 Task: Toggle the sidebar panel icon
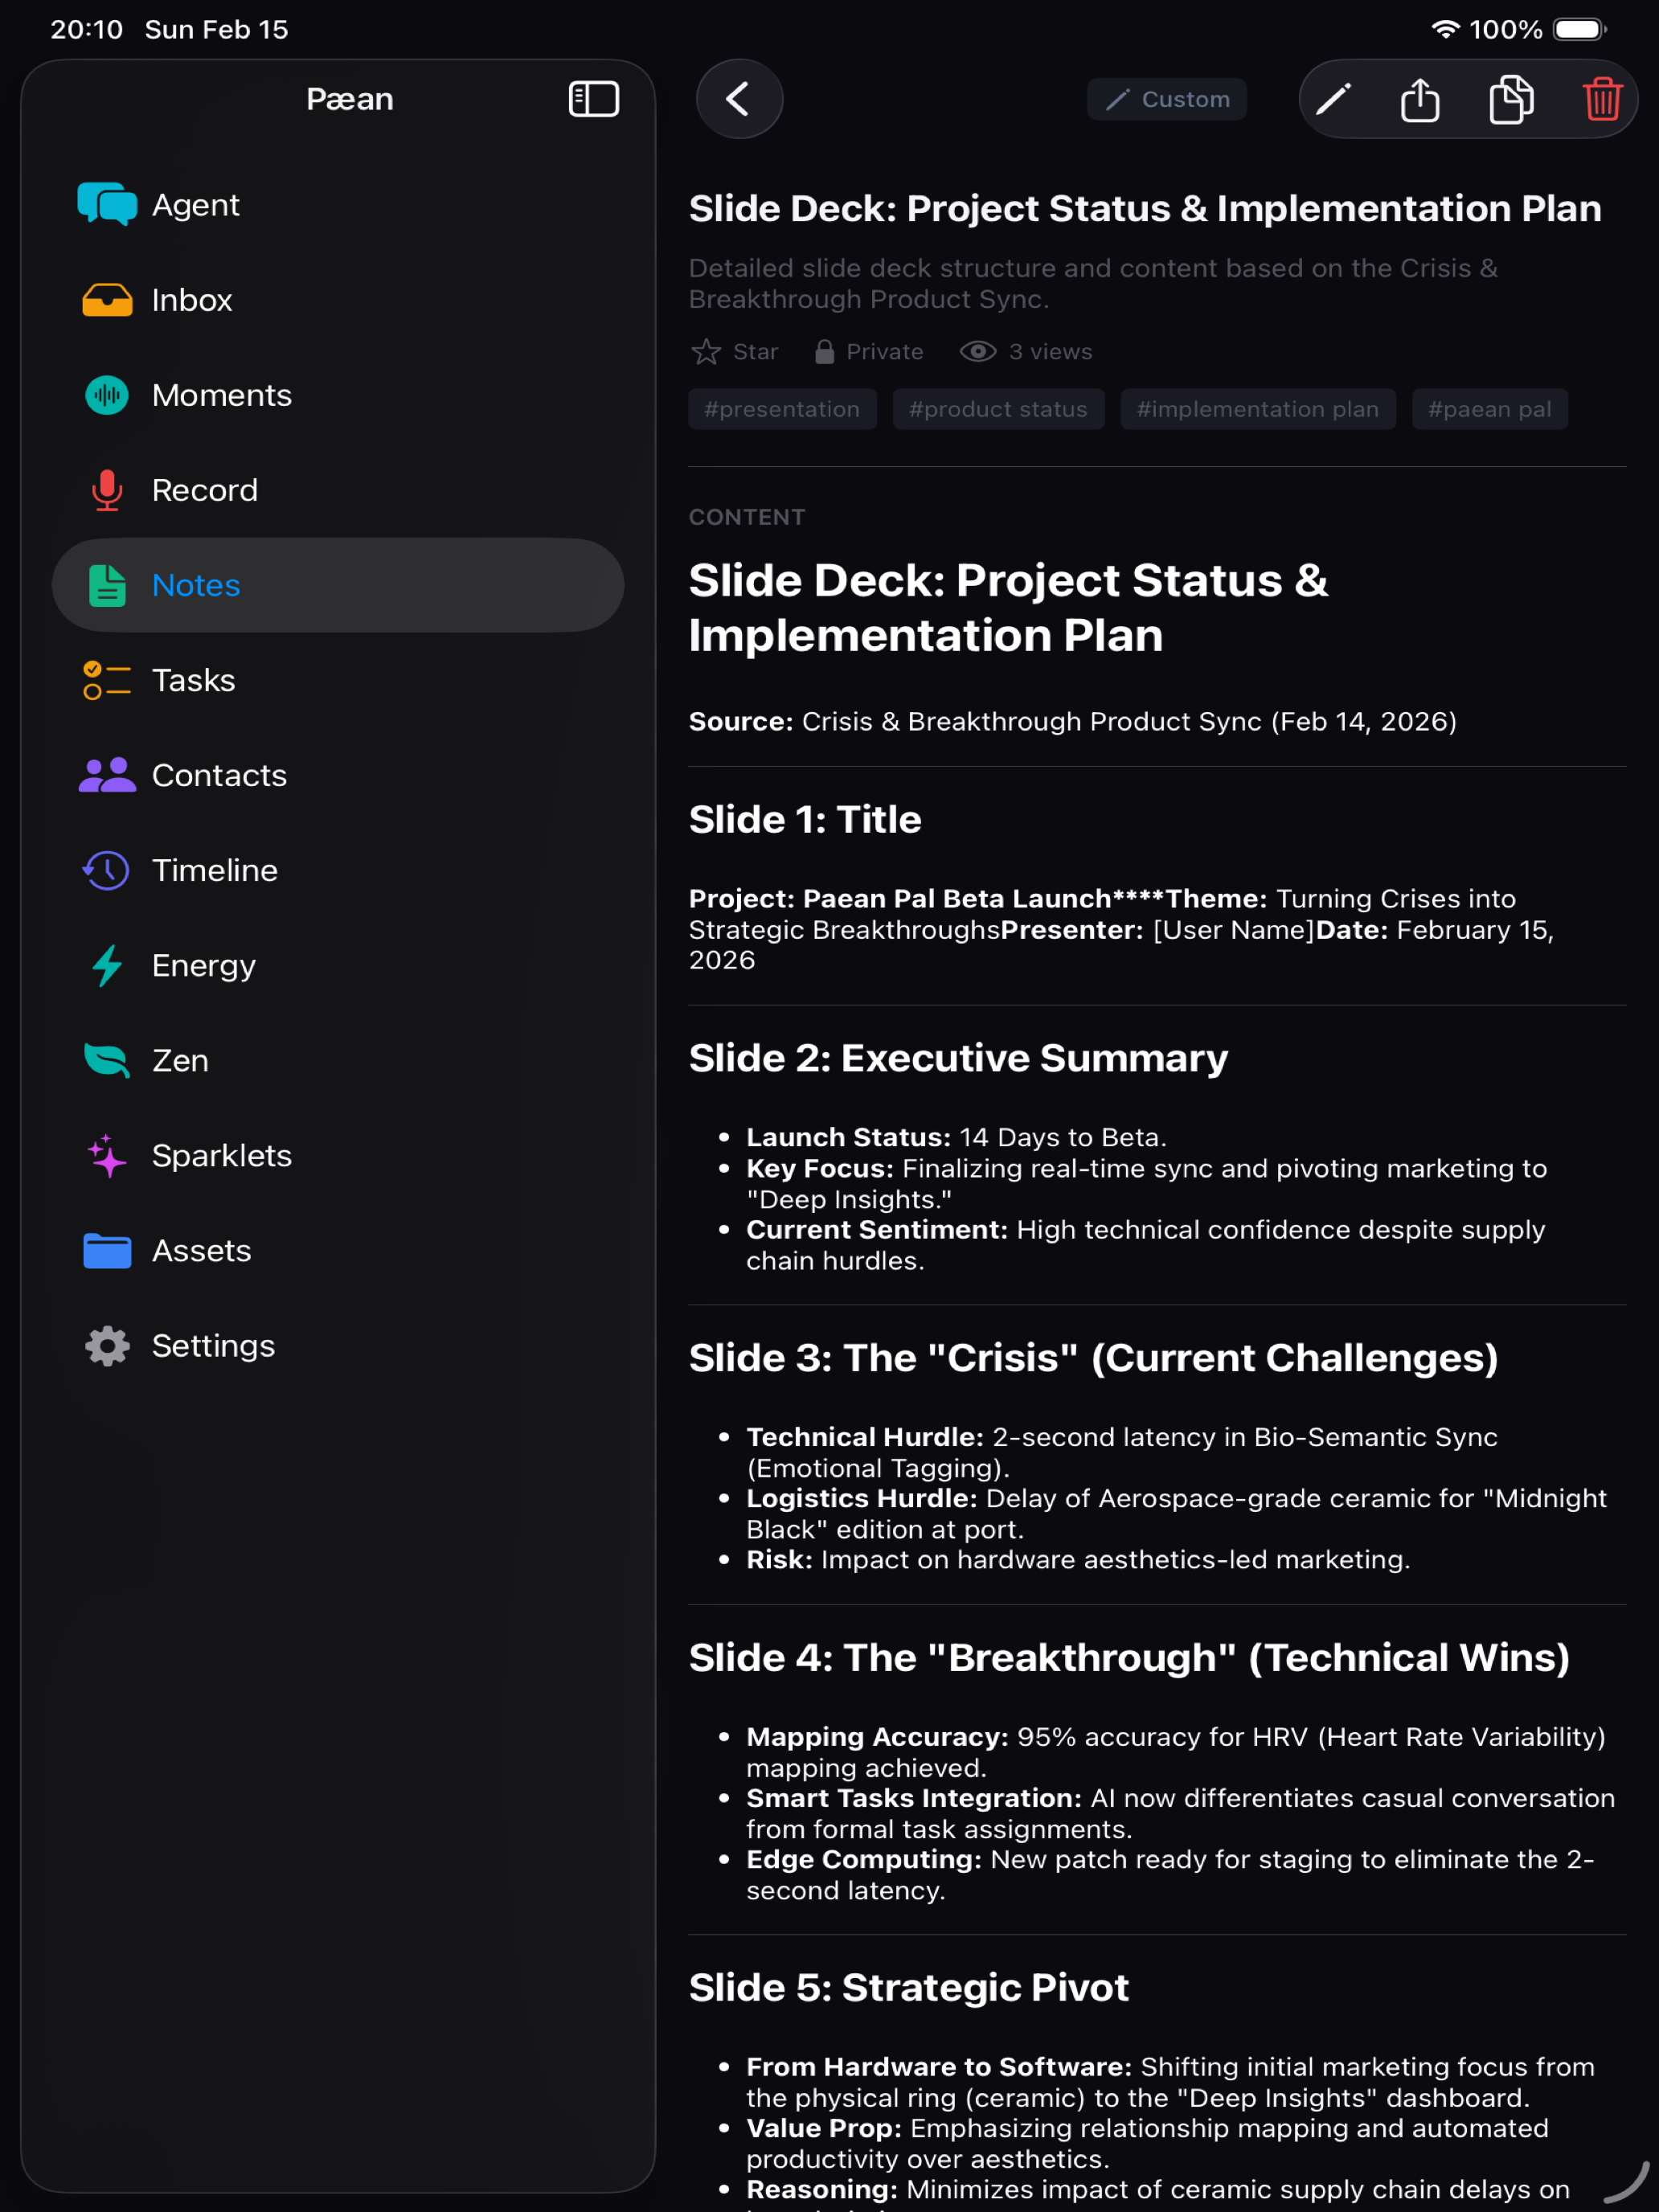[x=593, y=99]
